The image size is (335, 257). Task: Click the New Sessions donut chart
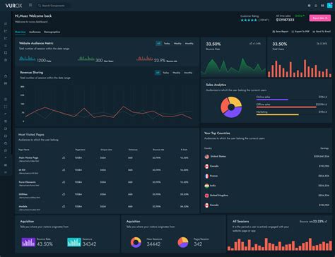coord(136,242)
